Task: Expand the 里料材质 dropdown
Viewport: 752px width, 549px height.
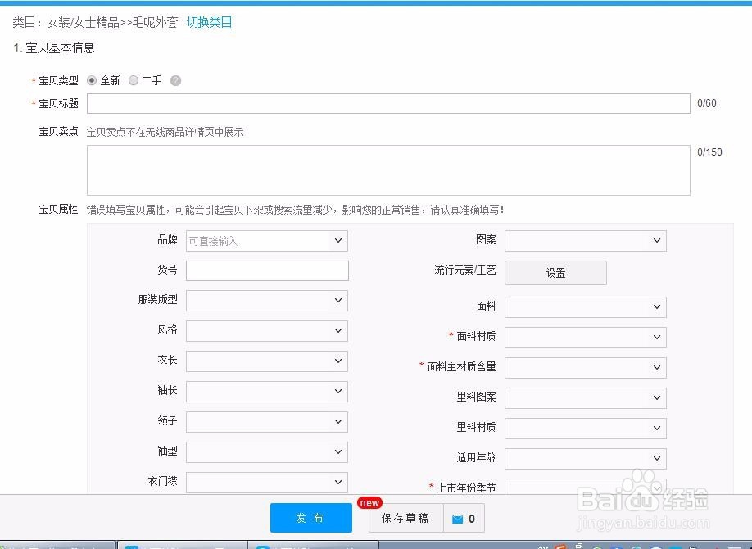Action: click(x=586, y=428)
